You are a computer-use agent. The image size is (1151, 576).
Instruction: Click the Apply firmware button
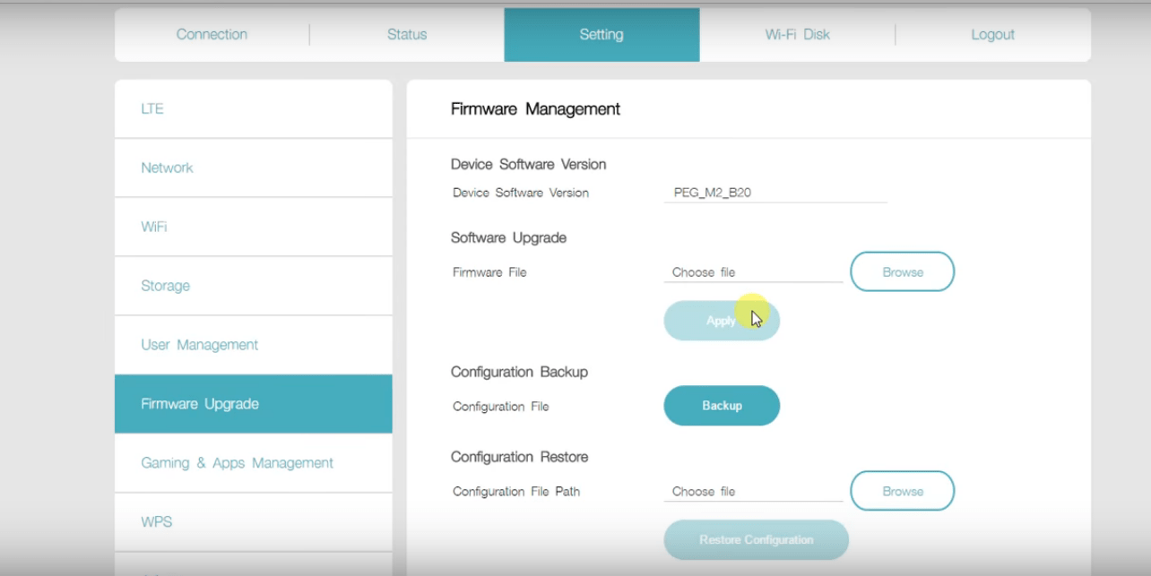pyautogui.click(x=722, y=321)
